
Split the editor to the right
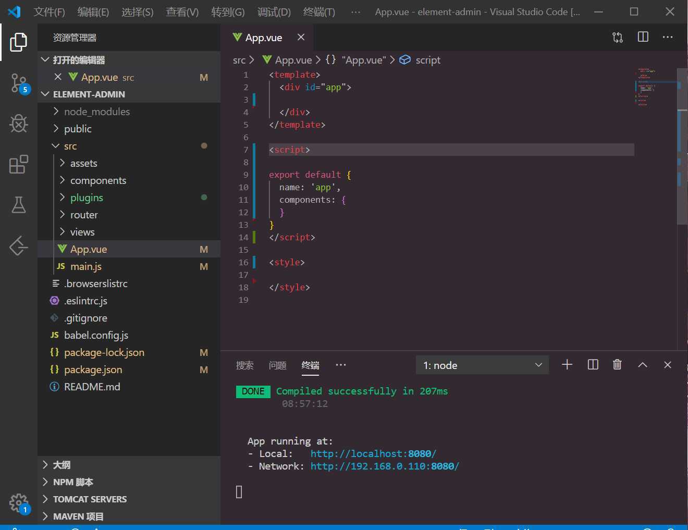pyautogui.click(x=643, y=37)
